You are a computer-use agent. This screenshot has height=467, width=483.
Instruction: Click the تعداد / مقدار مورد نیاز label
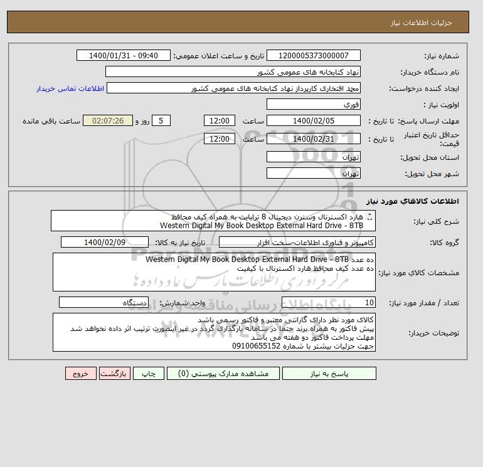[424, 303]
